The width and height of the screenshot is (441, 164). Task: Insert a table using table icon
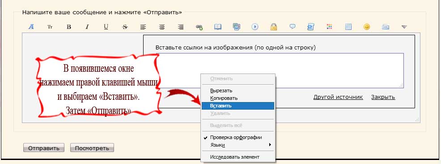[348, 27]
